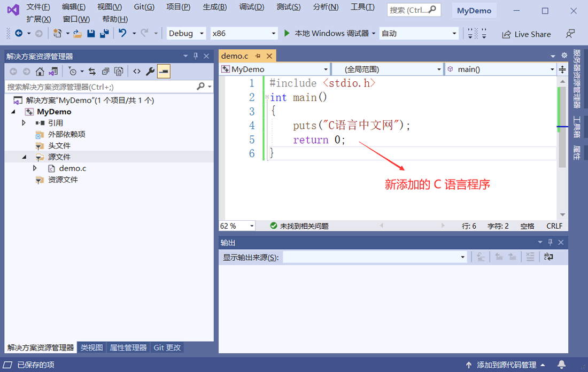Expand the demo.c tree node arrow
This screenshot has width=588, height=372.
click(x=35, y=168)
